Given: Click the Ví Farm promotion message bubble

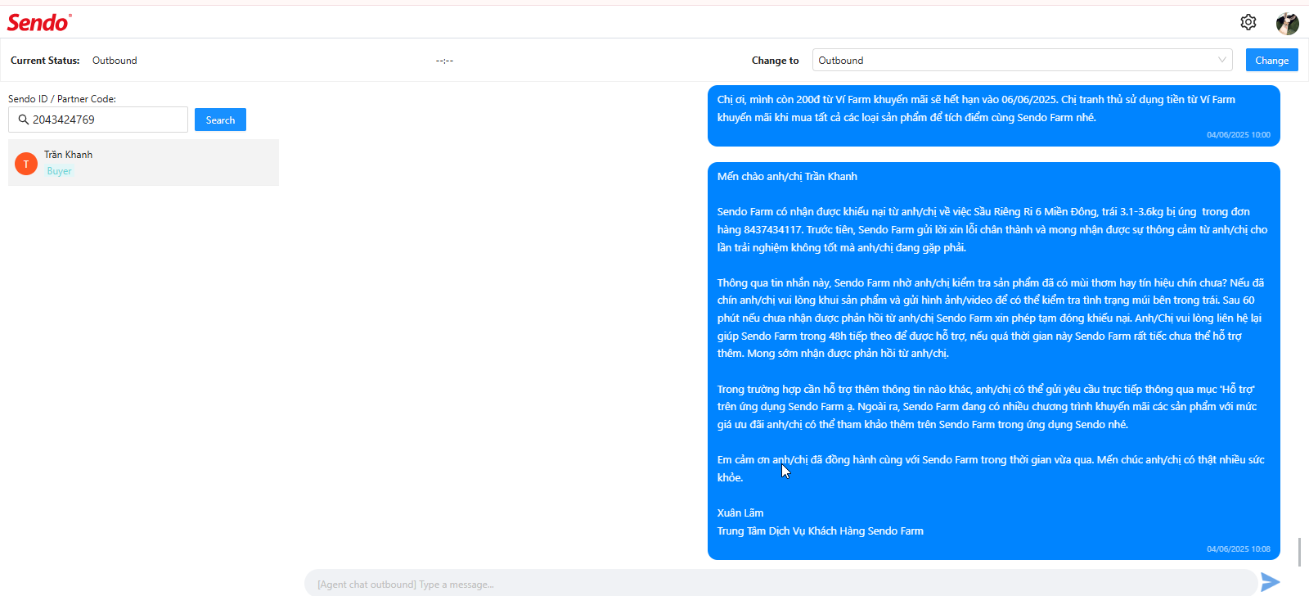Looking at the screenshot, I should click(994, 115).
